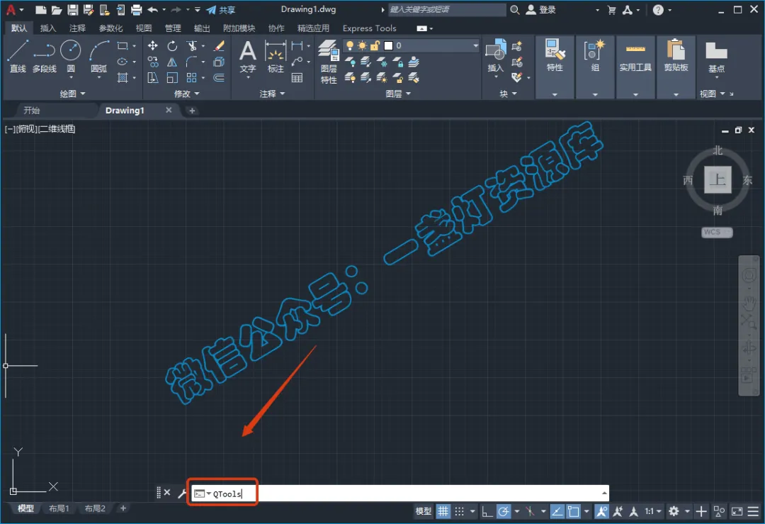The width and height of the screenshot is (765, 524).
Task: Toggle annotation visibility in status bar
Action: (x=601, y=511)
